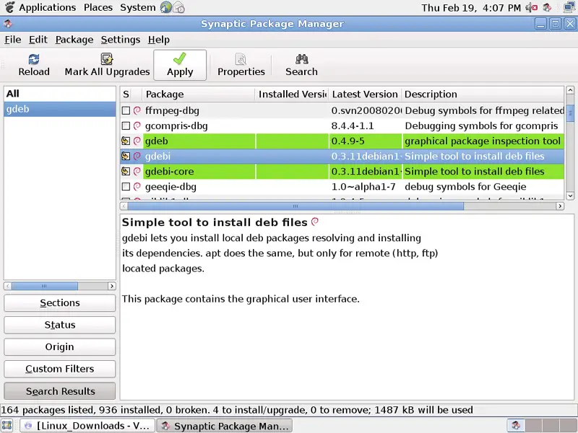Screen dimensions: 578x433
Task: Toggle the ffmpeg-dbg status checkbox
Action: tap(126, 110)
